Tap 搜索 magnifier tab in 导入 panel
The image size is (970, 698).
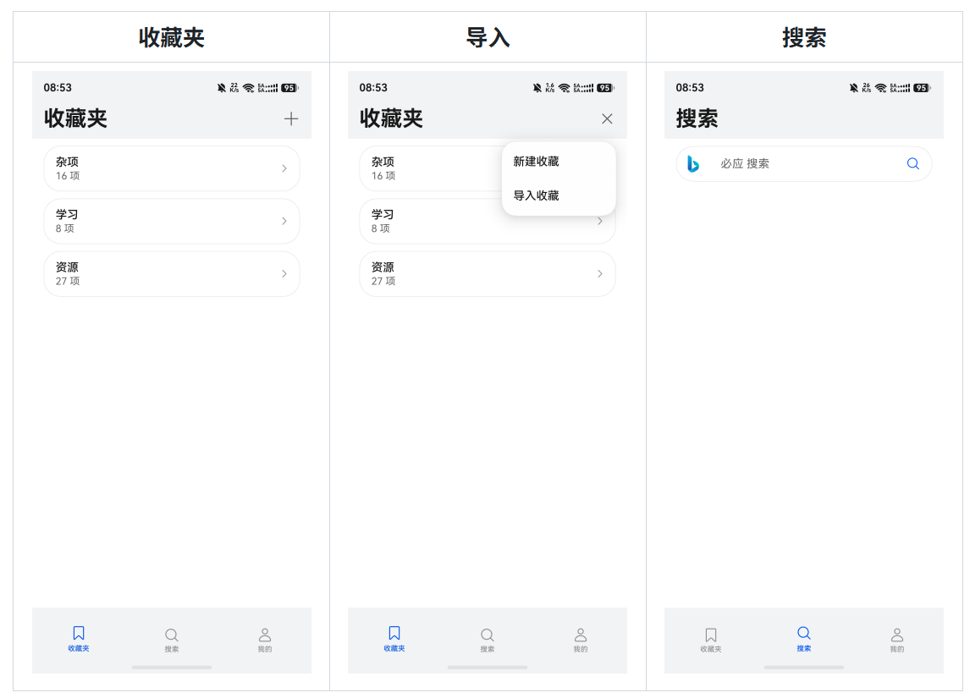(487, 640)
